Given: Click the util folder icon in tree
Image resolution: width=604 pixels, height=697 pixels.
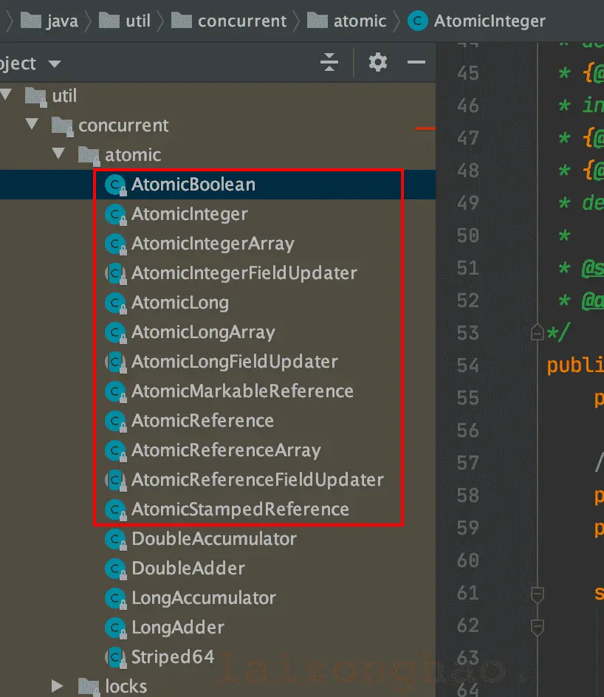Looking at the screenshot, I should [x=35, y=97].
